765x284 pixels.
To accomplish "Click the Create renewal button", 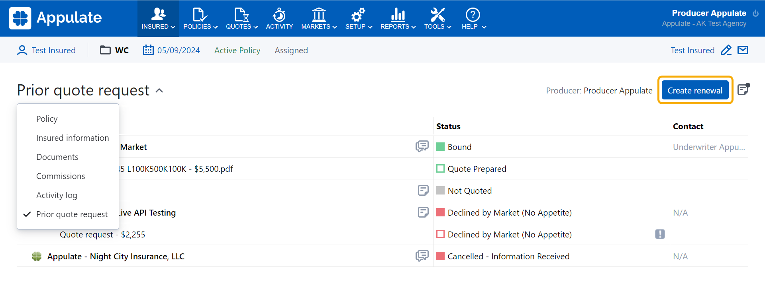I will pos(694,90).
